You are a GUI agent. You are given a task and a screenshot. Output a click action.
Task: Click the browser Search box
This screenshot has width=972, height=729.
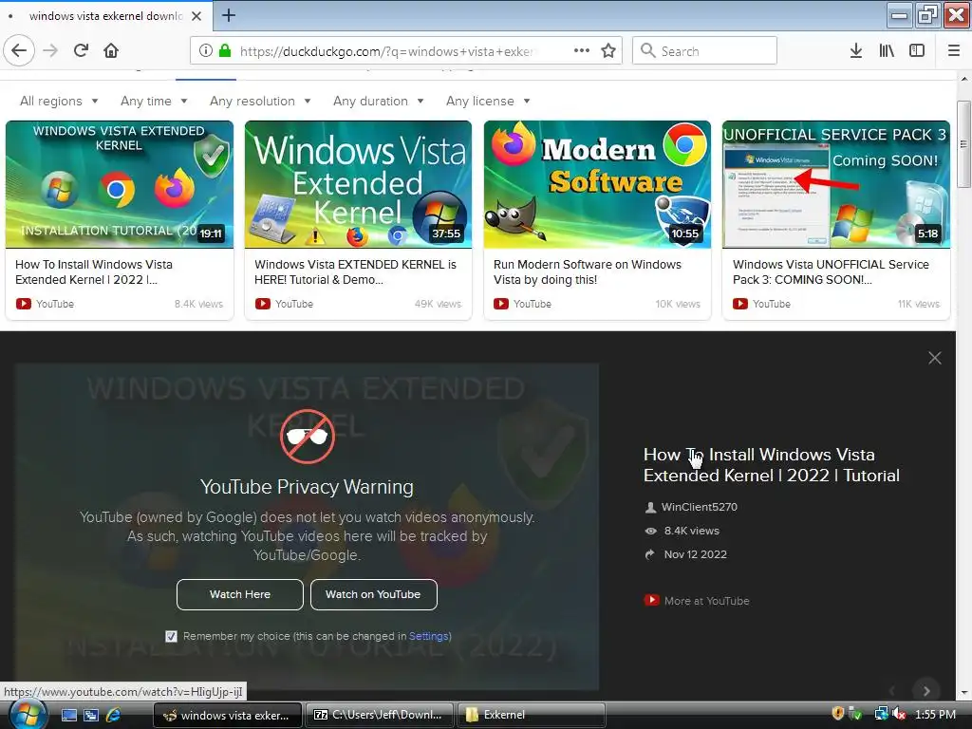point(705,50)
